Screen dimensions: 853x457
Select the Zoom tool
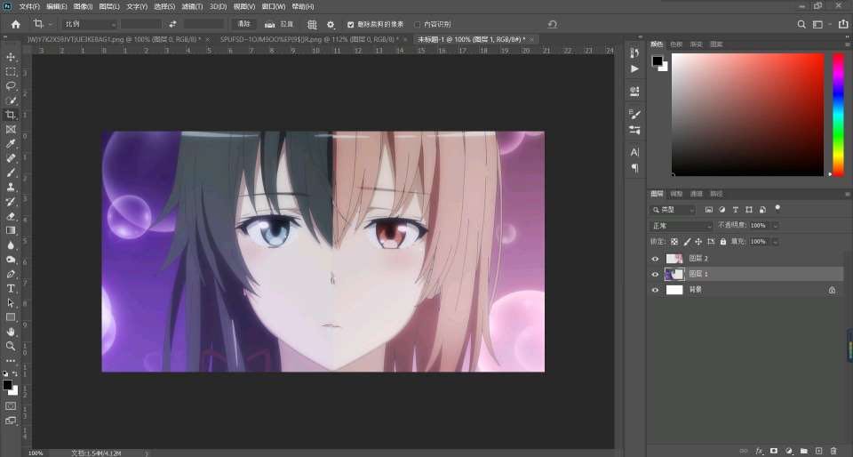11,346
